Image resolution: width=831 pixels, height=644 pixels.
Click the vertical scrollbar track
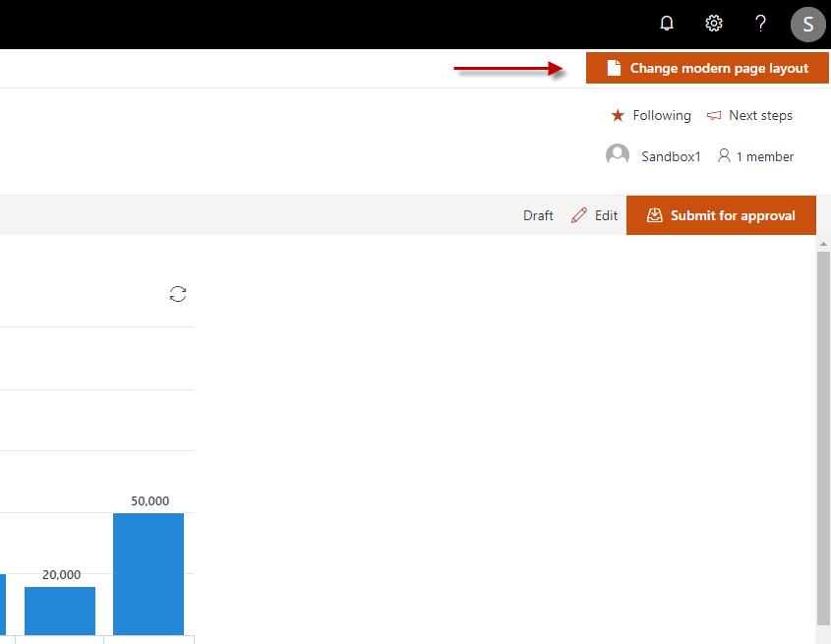823,442
